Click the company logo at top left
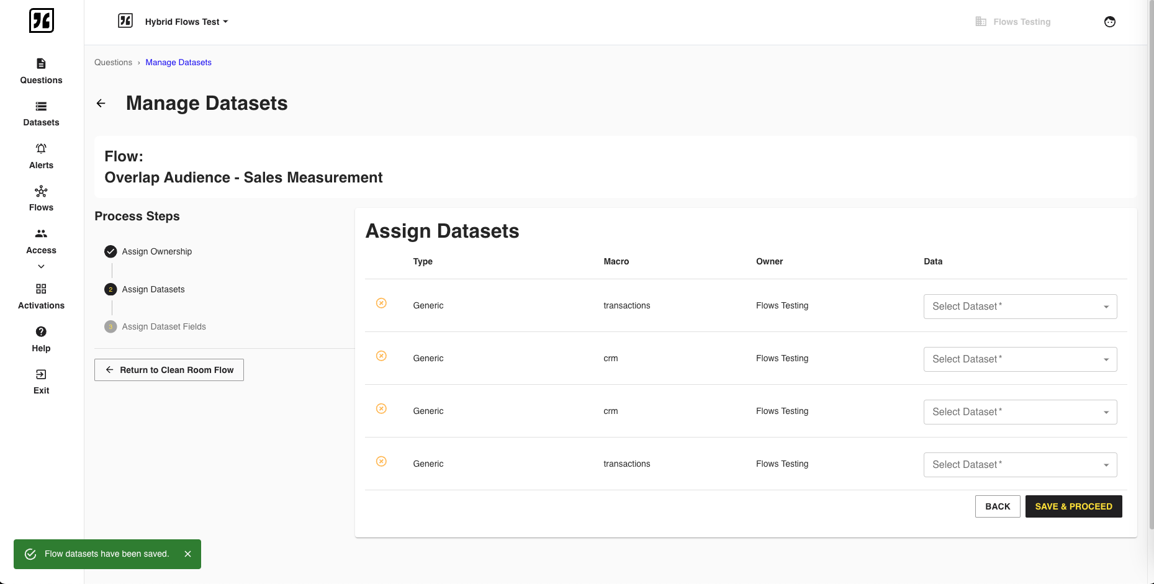 pos(42,20)
